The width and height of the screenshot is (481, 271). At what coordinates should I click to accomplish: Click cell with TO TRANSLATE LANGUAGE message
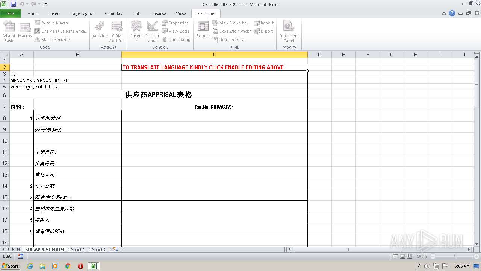click(x=215, y=67)
